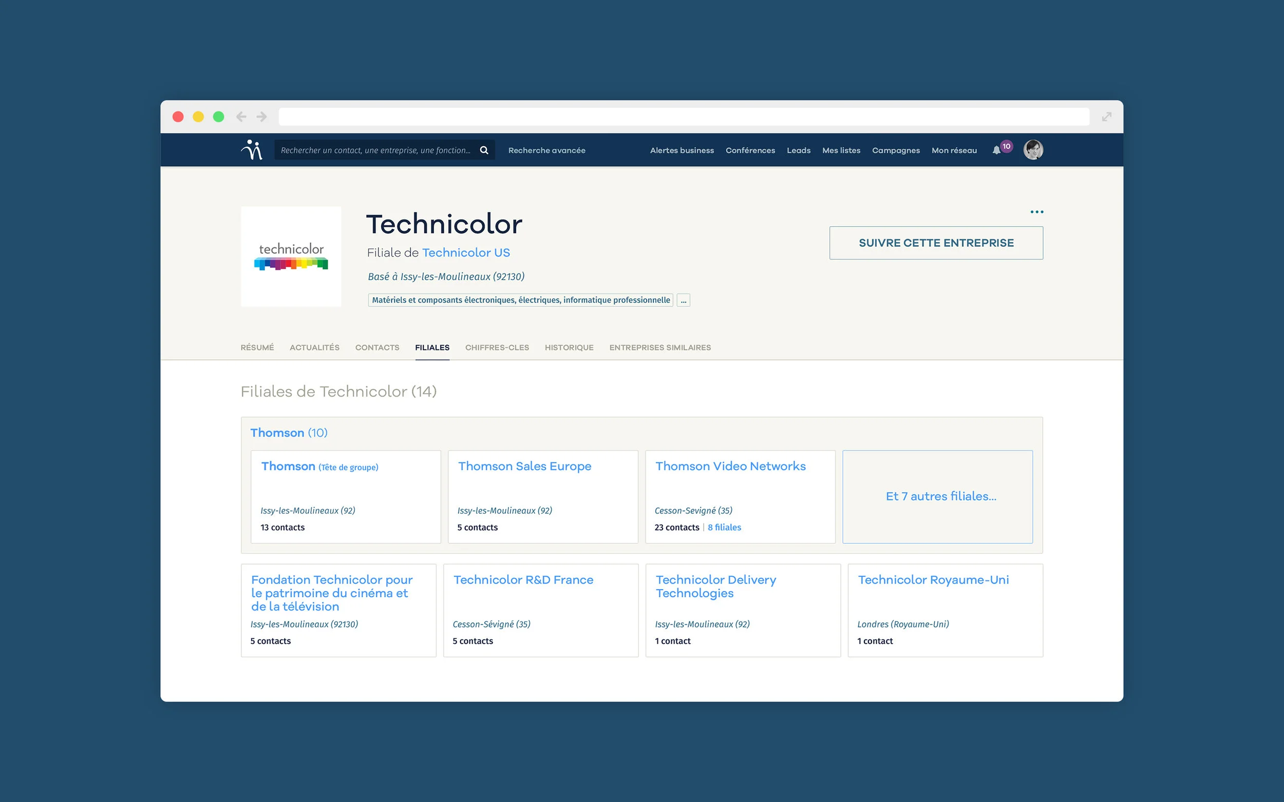Click the Technicolor company logo thumbnail
Image resolution: width=1284 pixels, height=802 pixels.
291,256
